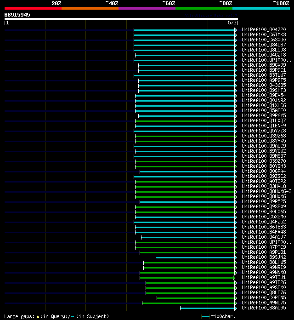Select label UniRef100_B5ACE0

pyautogui.click(x=264, y=110)
